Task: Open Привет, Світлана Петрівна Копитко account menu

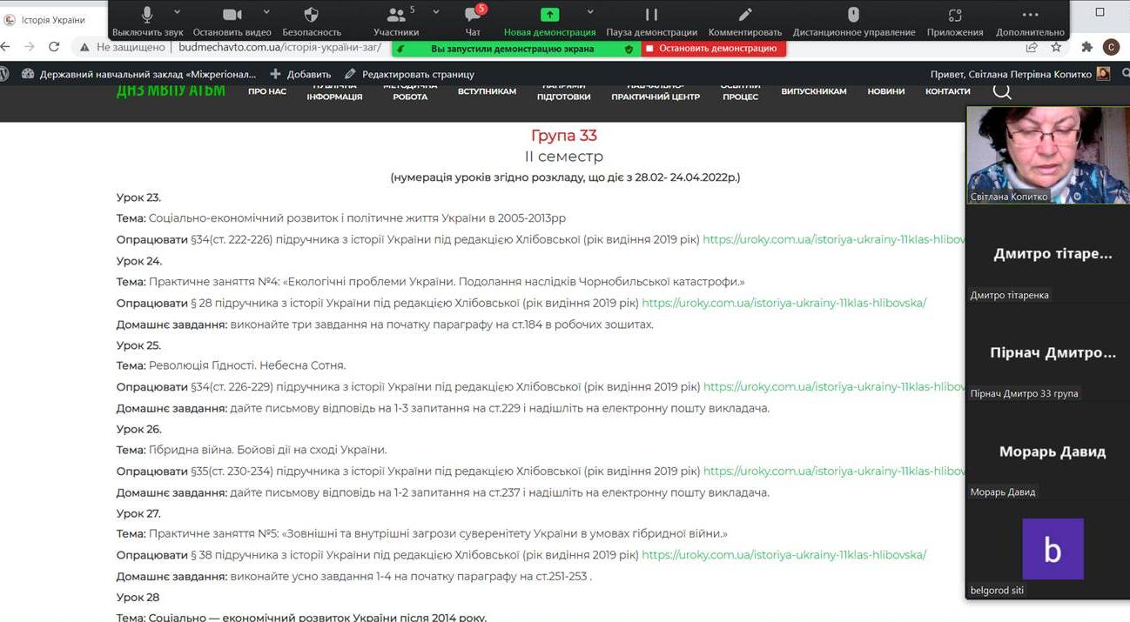Action: 1019,74
